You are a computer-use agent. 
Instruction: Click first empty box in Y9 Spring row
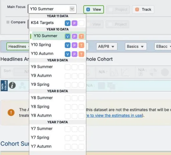tap(67, 85)
